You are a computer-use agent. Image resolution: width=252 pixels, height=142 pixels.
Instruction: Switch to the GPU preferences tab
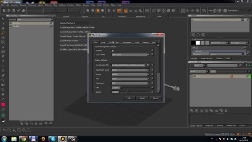coord(110,42)
